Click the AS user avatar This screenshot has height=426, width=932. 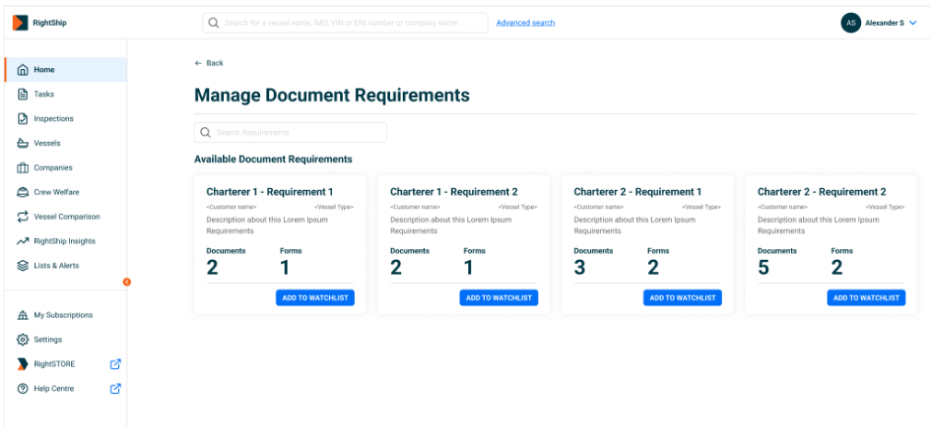click(x=851, y=22)
